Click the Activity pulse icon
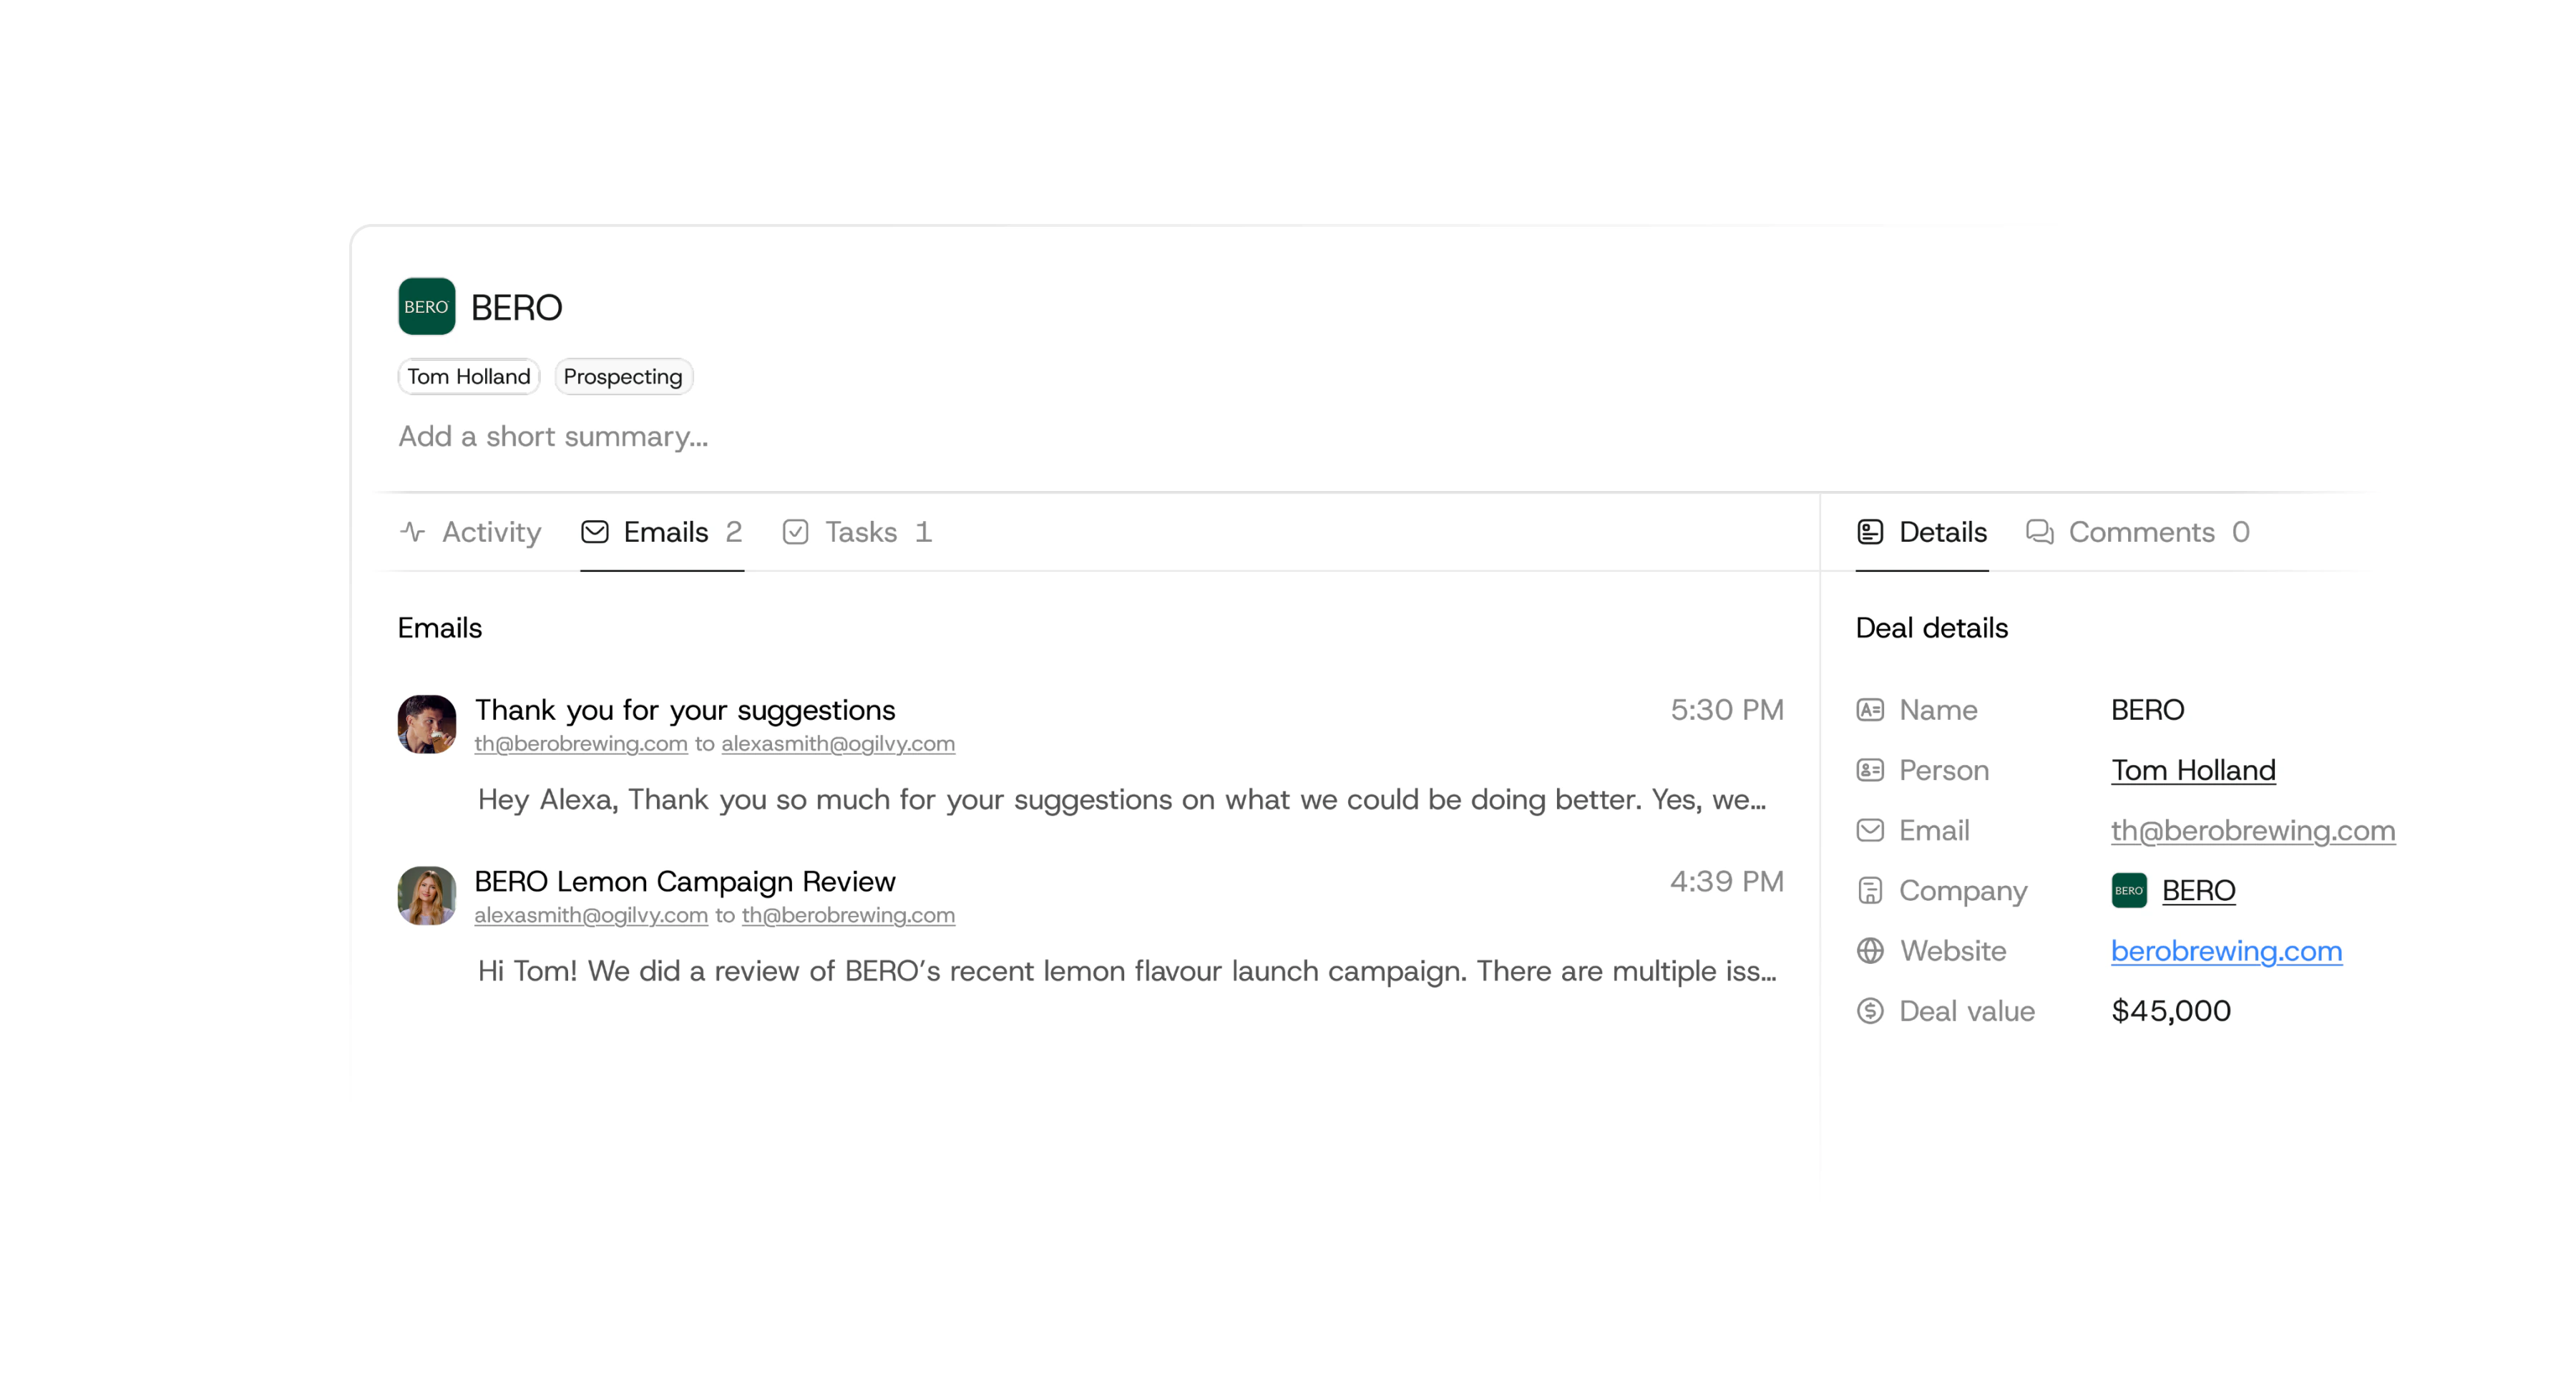The height and width of the screenshot is (1374, 2576). (413, 532)
